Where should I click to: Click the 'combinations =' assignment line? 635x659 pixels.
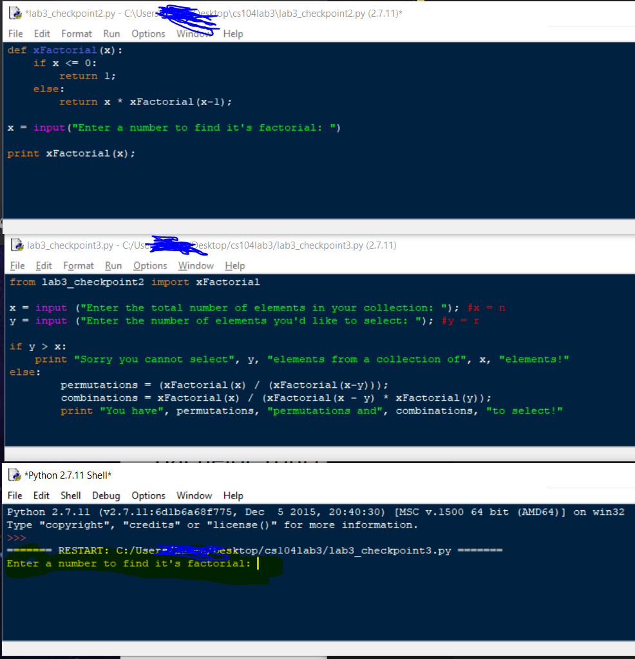[x=276, y=398]
